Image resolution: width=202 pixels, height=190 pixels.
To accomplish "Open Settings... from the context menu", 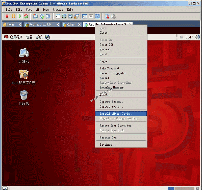I will click(121, 144).
